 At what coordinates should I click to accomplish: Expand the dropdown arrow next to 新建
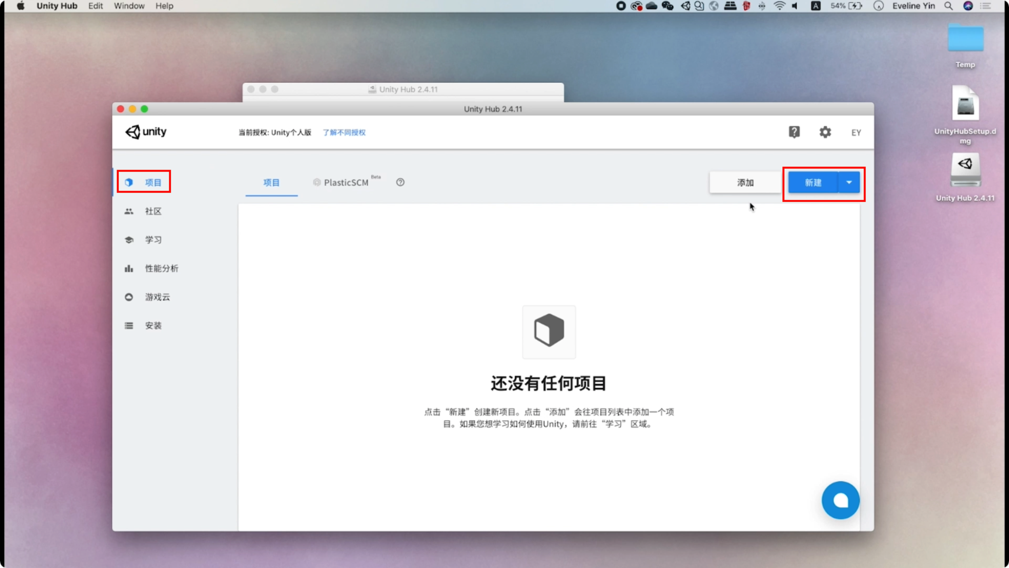(849, 182)
